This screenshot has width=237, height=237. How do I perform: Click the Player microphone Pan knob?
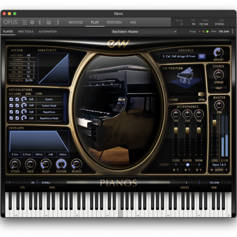(x=187, y=114)
